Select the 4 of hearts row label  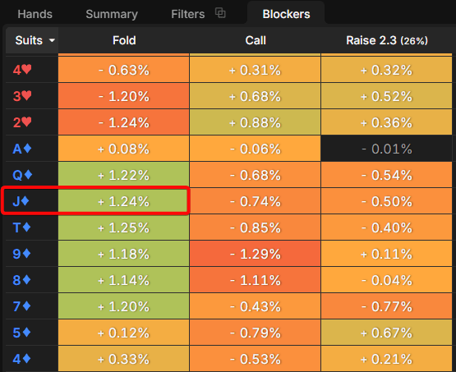pos(22,70)
